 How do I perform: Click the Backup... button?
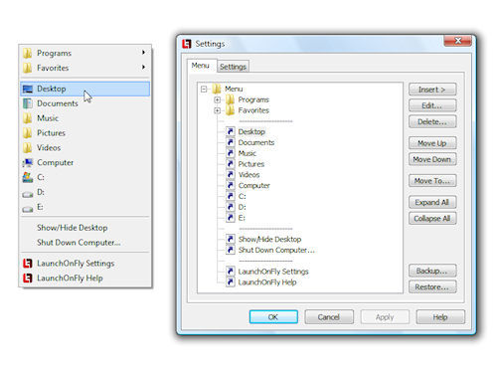click(x=432, y=271)
